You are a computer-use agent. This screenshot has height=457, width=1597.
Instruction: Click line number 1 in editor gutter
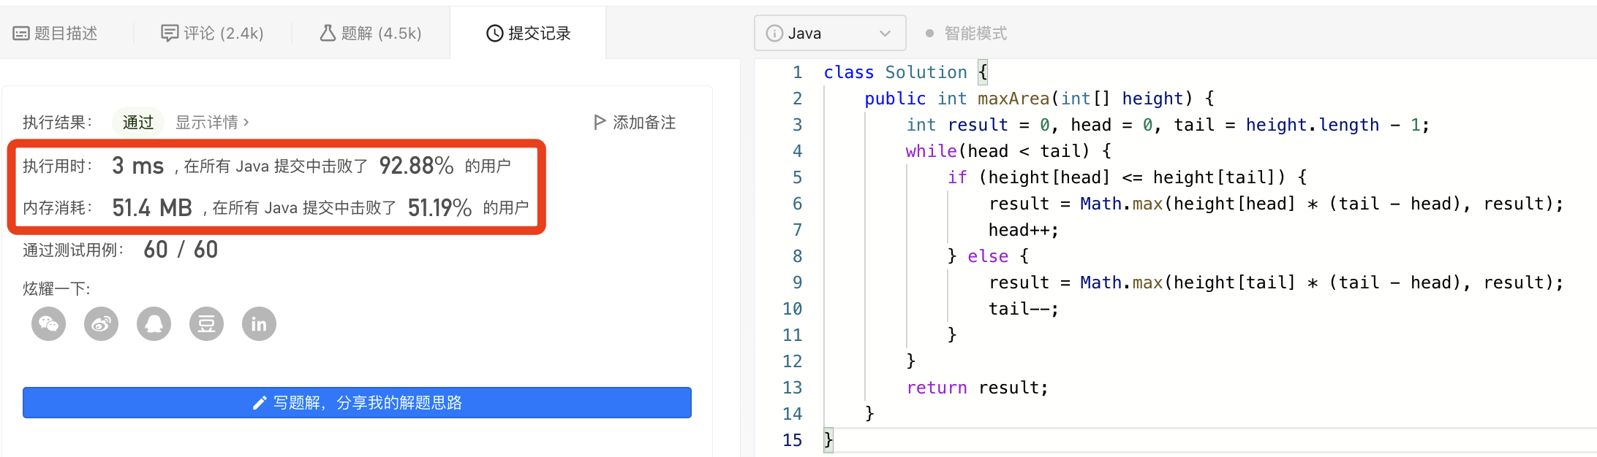click(x=797, y=72)
